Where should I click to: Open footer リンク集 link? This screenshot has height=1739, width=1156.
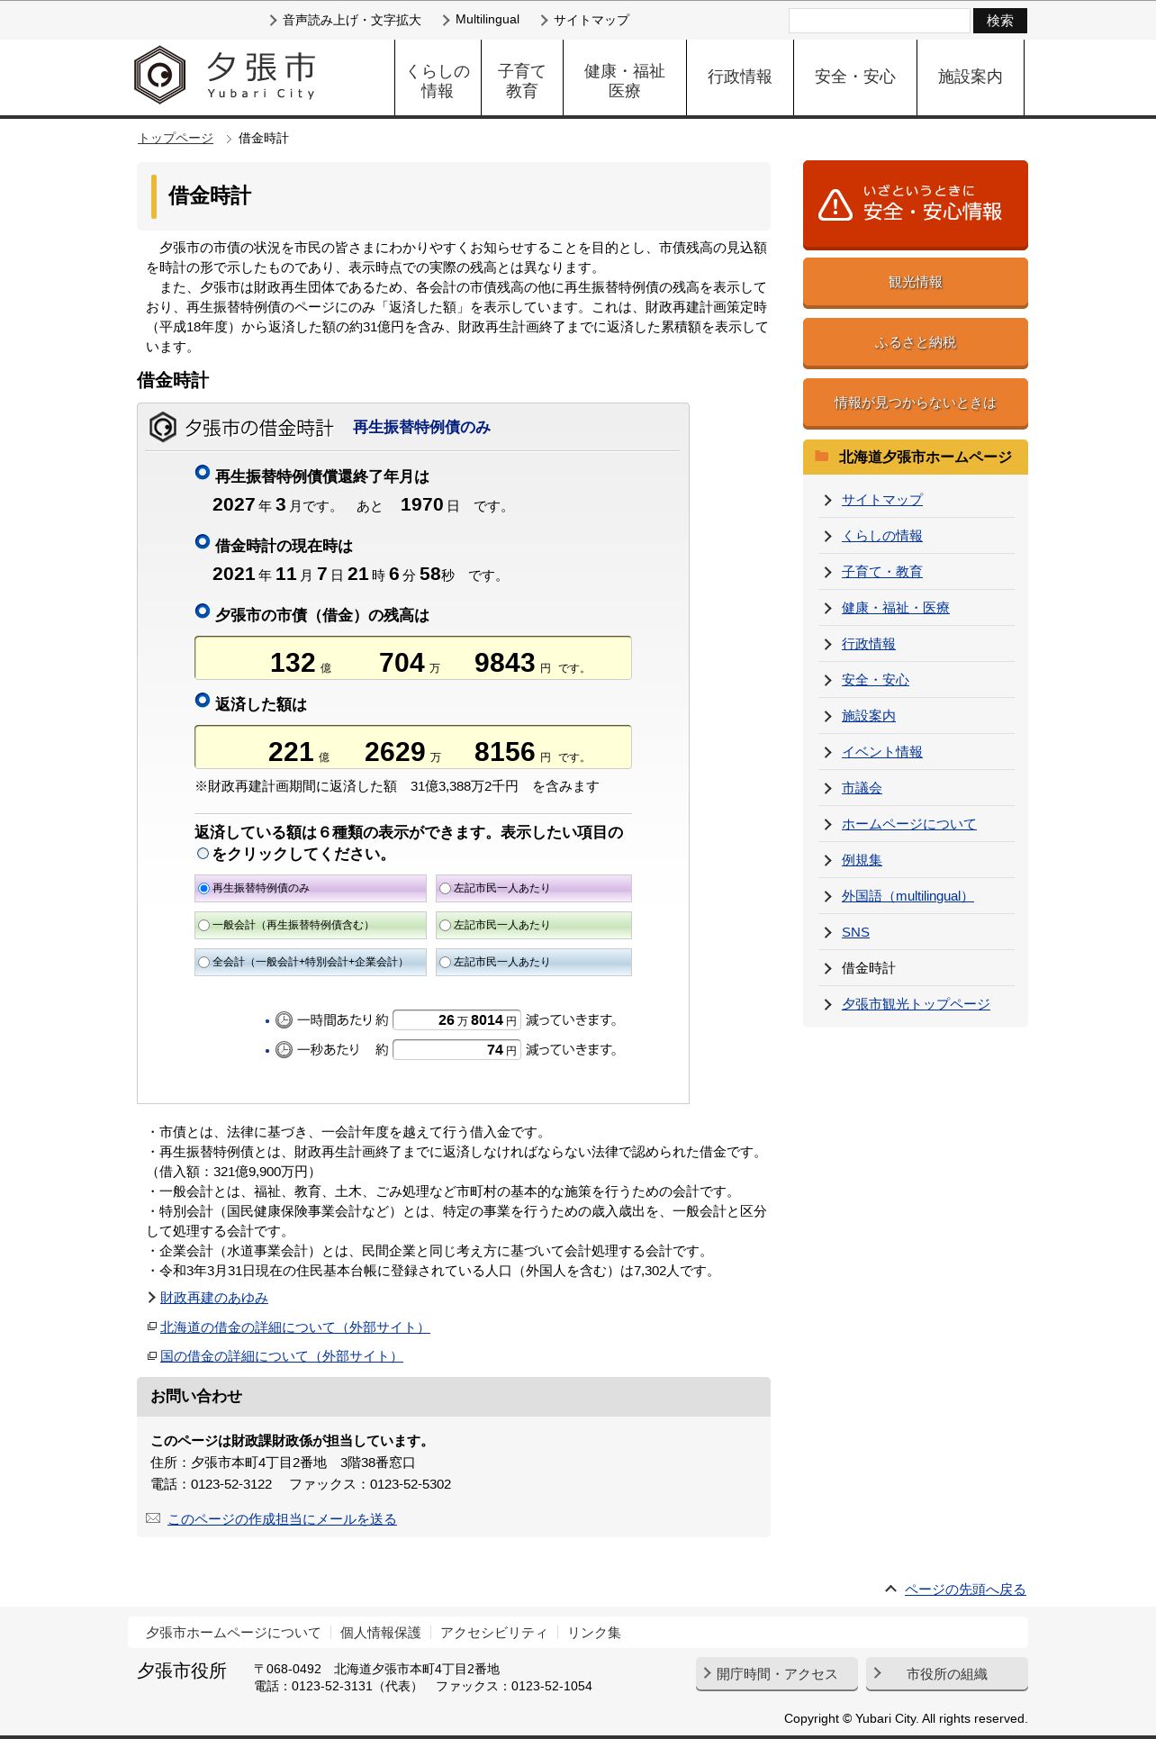pyautogui.click(x=594, y=1632)
